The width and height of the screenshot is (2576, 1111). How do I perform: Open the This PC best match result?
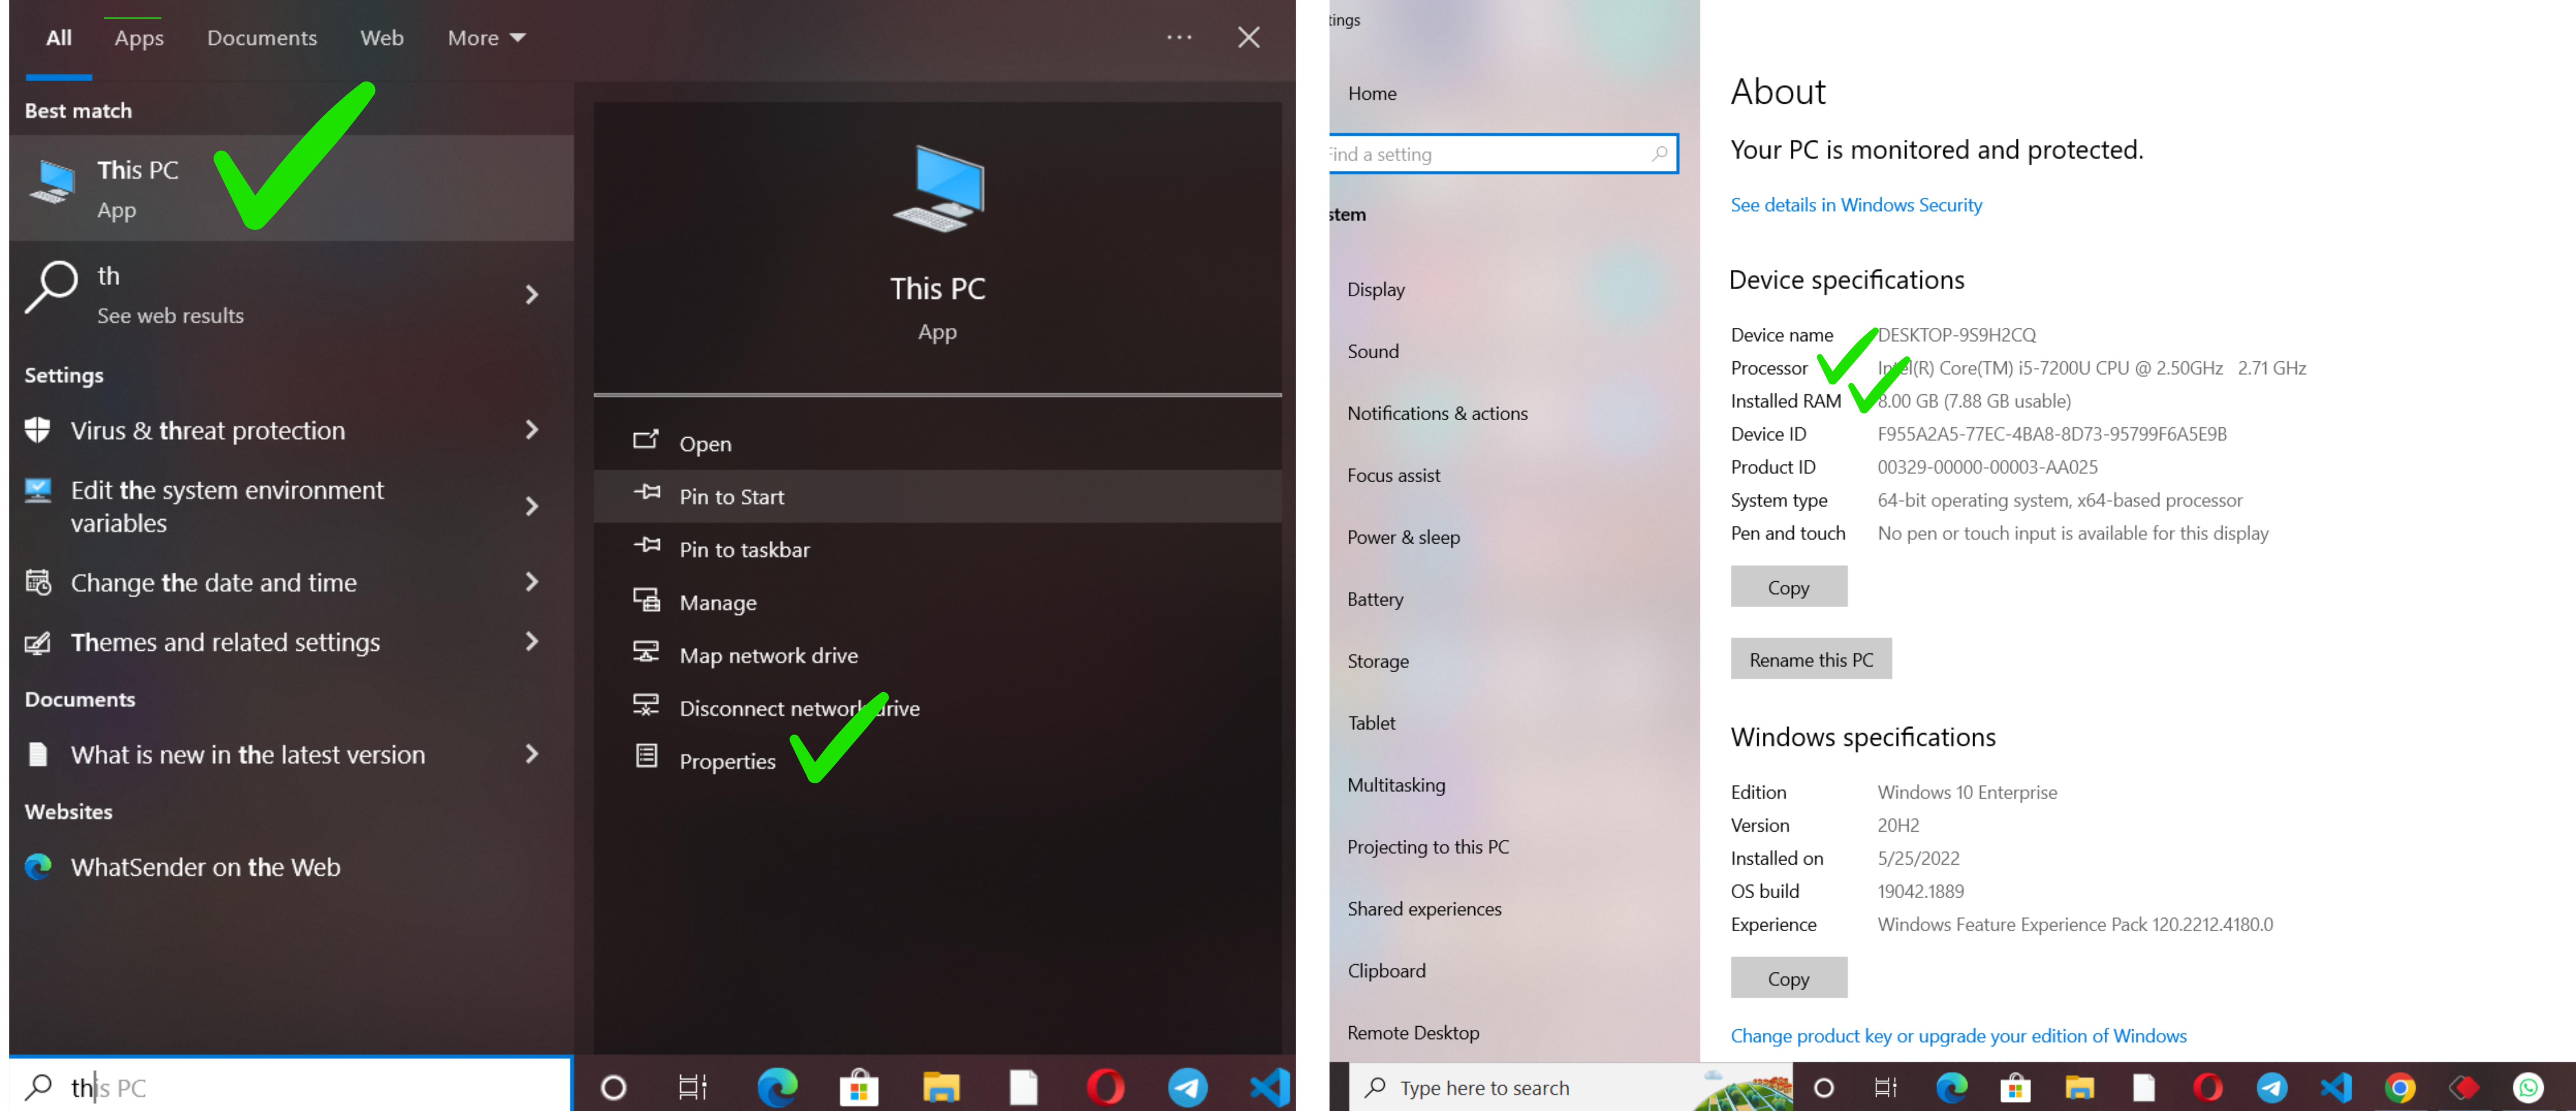click(x=291, y=188)
